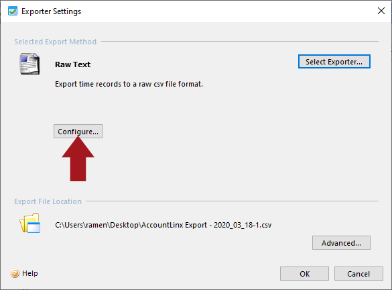This screenshot has height=290, width=392.
Task: Close the Exporter Settings dialog
Action: point(381,11)
